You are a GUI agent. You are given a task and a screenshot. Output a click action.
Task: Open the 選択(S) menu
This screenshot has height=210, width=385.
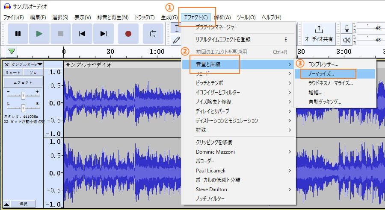click(x=60, y=17)
